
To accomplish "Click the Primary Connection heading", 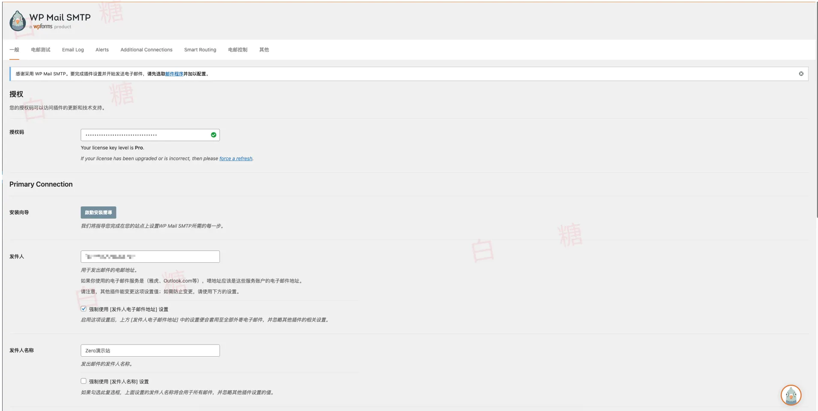I will (x=41, y=184).
